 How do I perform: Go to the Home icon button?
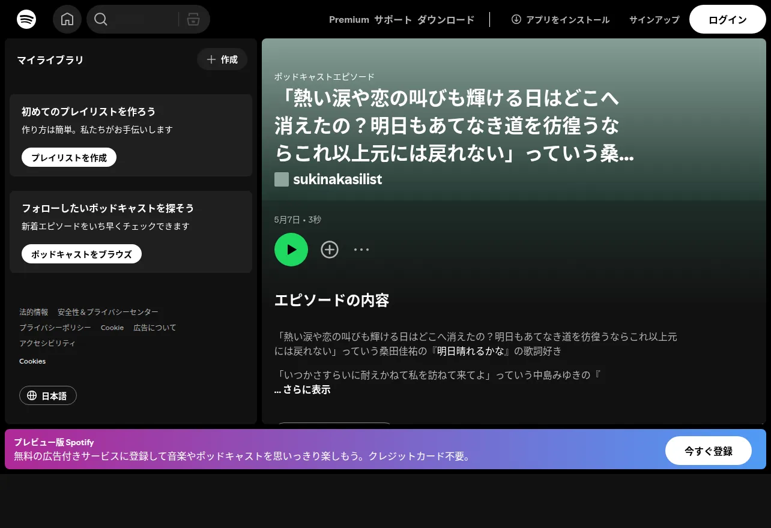[67, 19]
